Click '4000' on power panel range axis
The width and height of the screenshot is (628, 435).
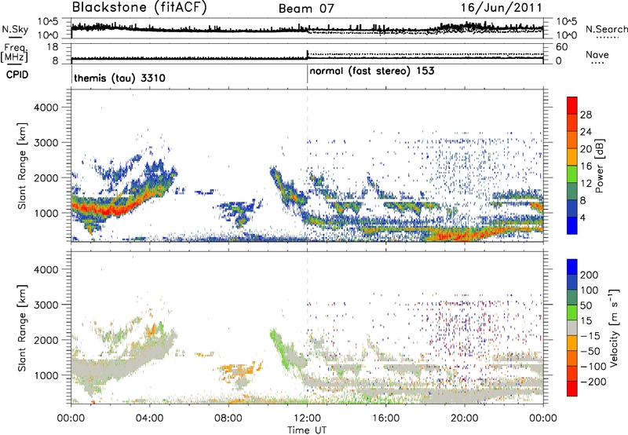[46, 108]
